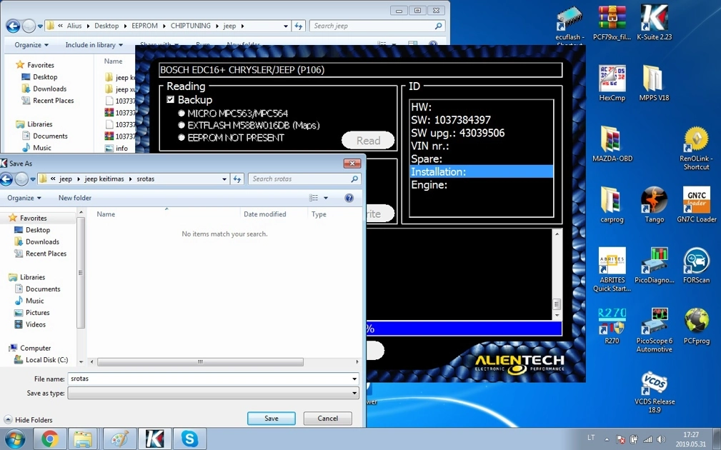Image resolution: width=721 pixels, height=450 pixels.
Task: Launch FORScan from the desktop
Action: pos(696,266)
